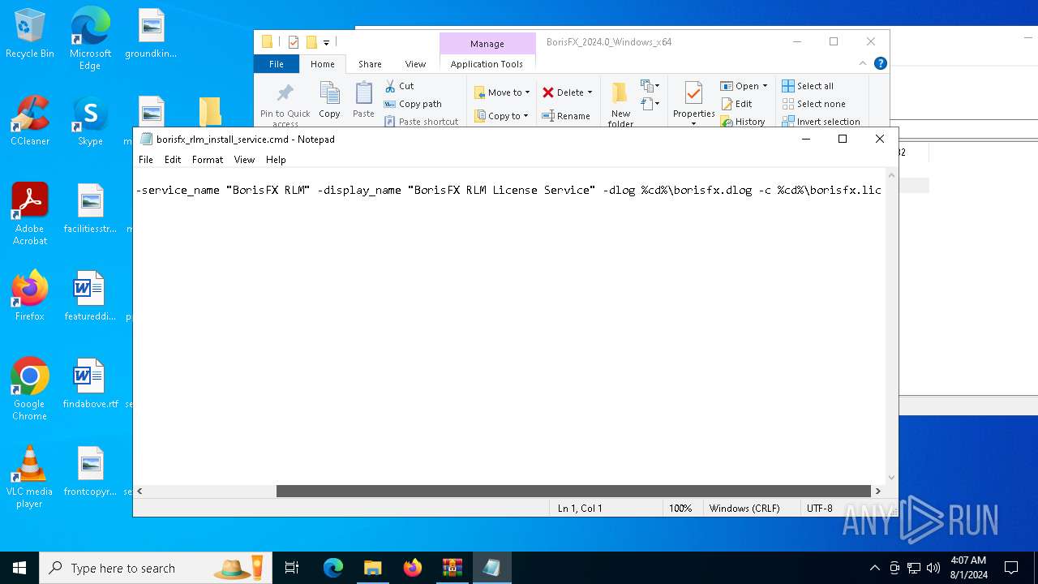This screenshot has width=1038, height=584.
Task: Launch Adobe Acrobat from desktop
Action: point(30,214)
